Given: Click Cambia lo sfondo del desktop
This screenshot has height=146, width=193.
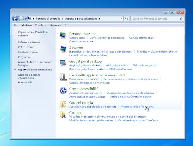Looking at the screenshot, I should (x=107, y=38).
